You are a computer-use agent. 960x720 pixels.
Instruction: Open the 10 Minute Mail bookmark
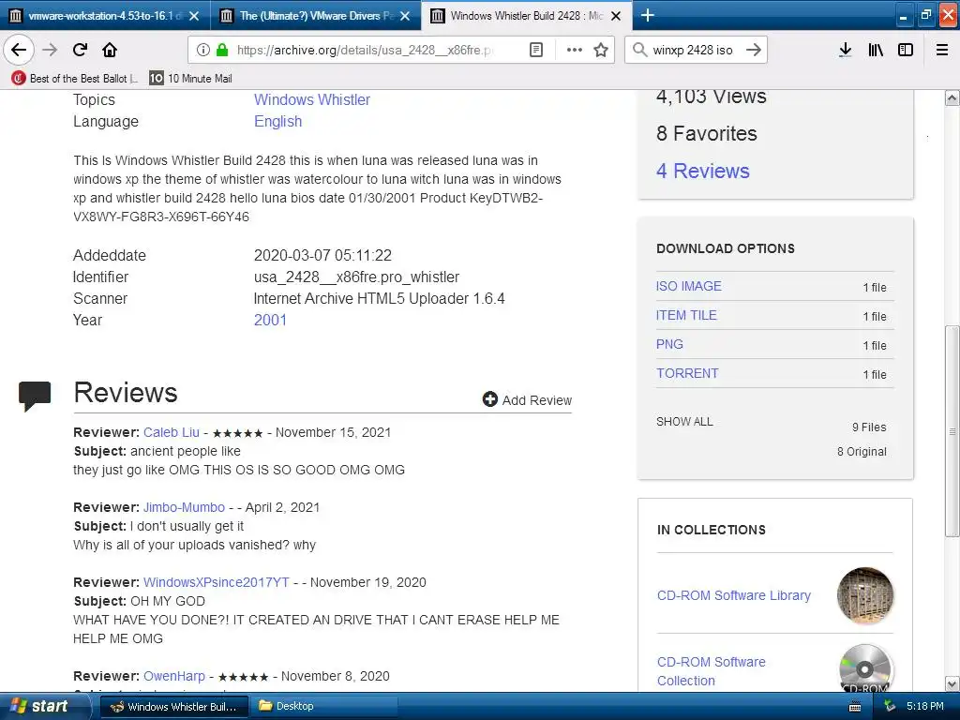(x=190, y=79)
